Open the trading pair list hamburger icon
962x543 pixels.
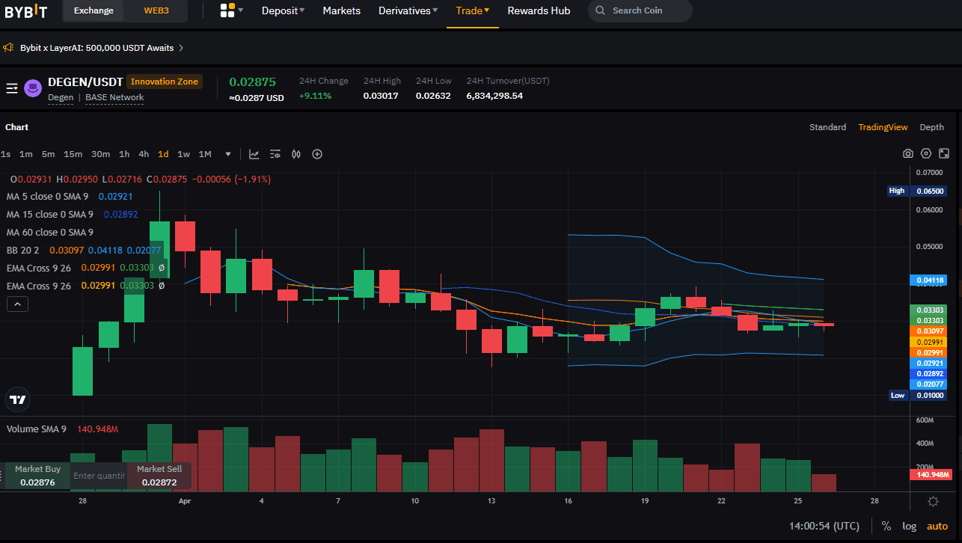point(12,88)
